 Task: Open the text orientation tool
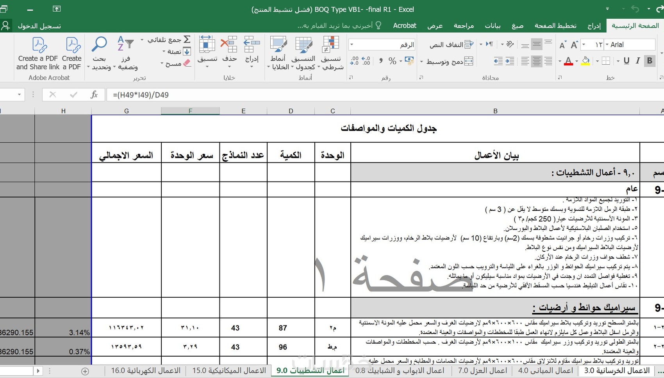510,44
